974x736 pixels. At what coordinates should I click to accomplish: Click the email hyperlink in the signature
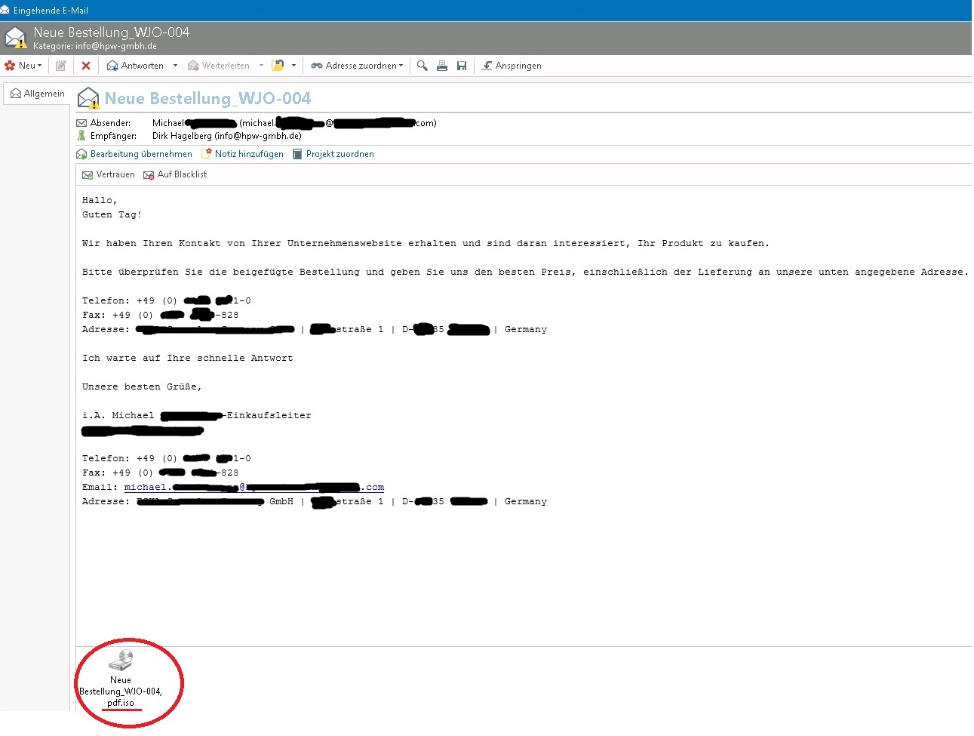point(254,488)
